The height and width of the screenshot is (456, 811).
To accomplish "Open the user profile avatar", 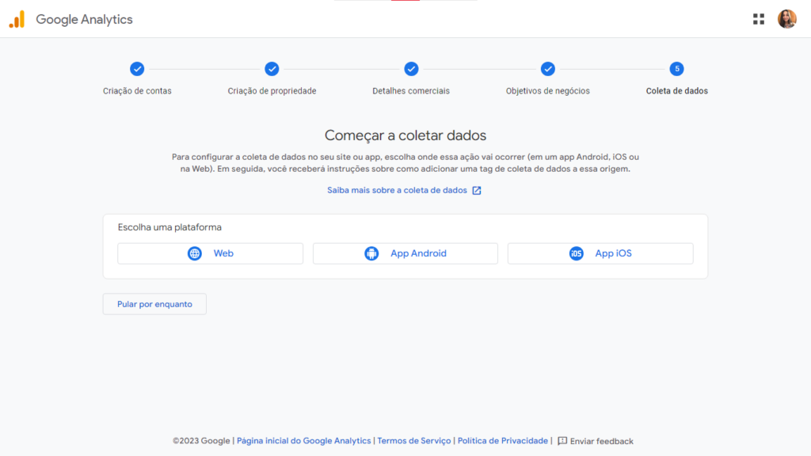I will coord(786,19).
